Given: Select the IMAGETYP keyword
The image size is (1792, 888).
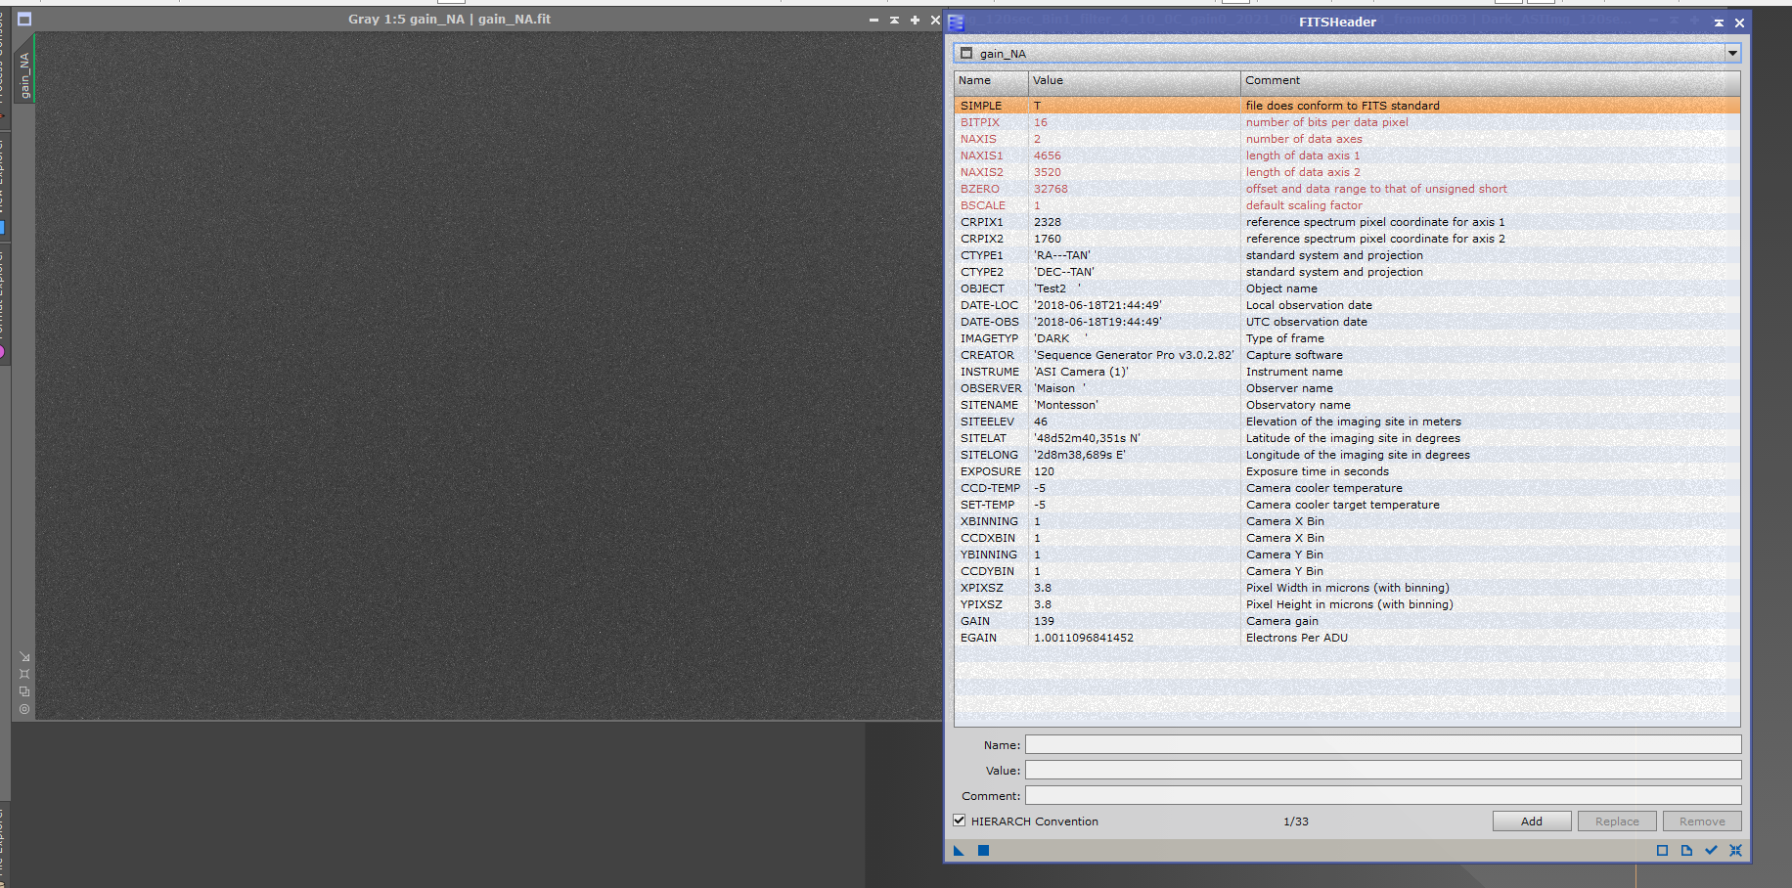Looking at the screenshot, I should [x=990, y=338].
